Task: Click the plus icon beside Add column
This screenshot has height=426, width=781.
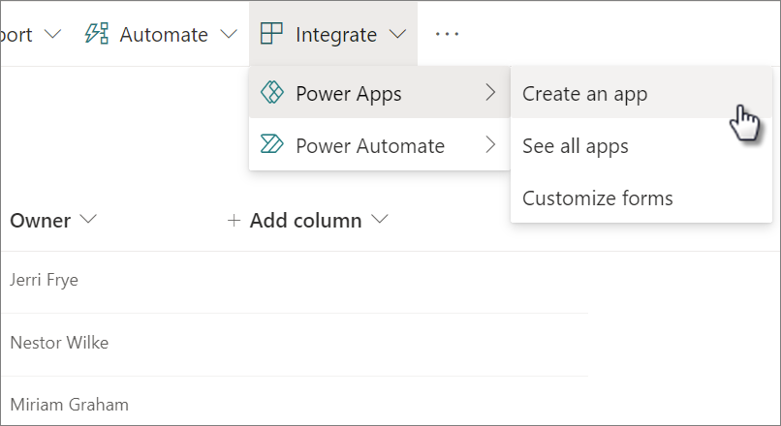Action: [x=234, y=221]
